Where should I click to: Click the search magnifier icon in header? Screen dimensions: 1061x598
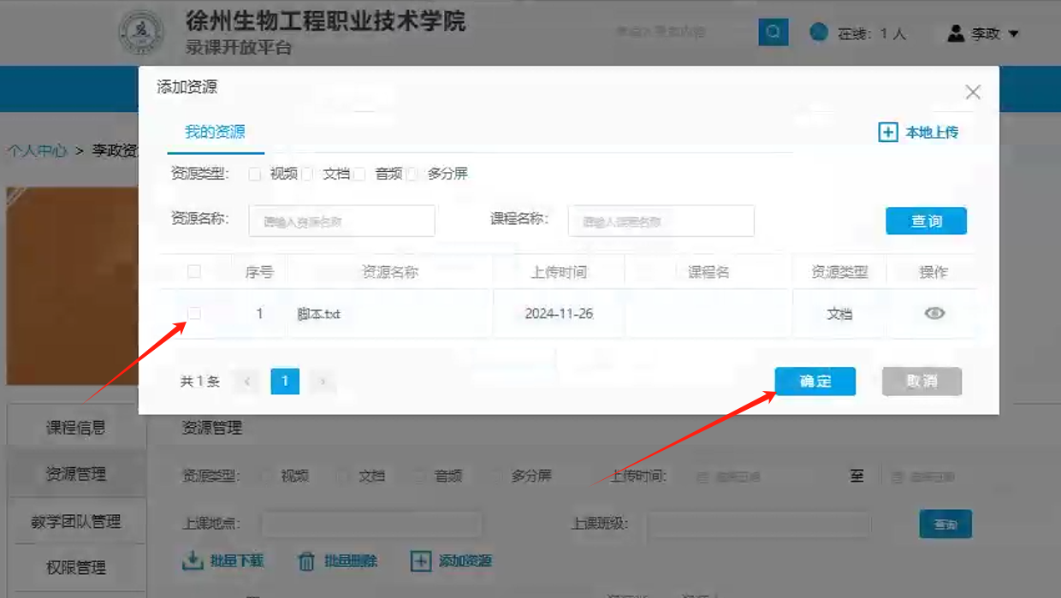point(773,33)
